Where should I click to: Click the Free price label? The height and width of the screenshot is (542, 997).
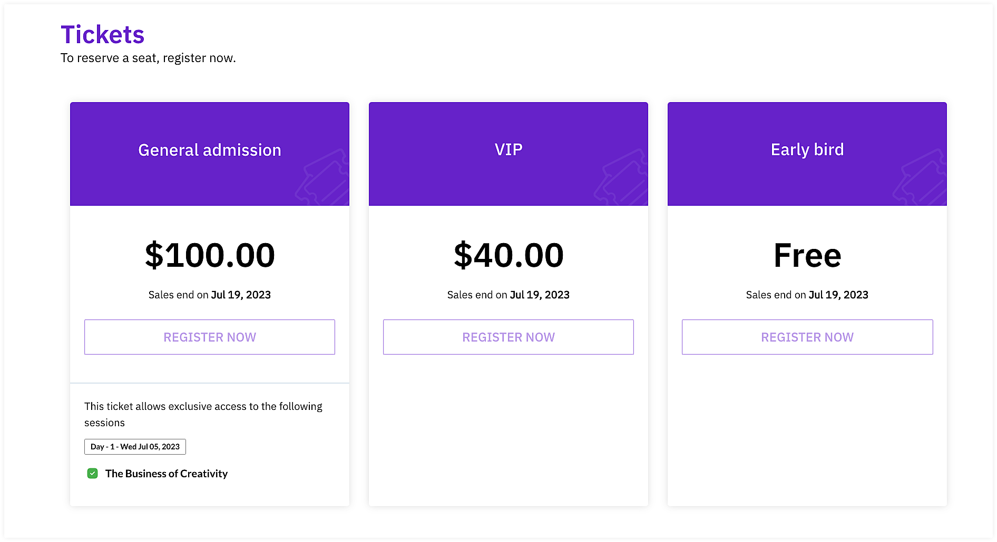coord(807,255)
